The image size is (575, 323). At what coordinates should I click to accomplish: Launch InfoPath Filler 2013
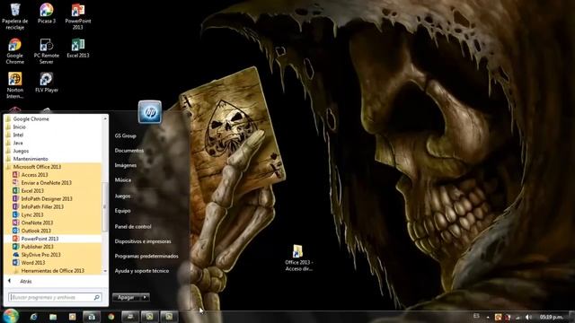pyautogui.click(x=42, y=206)
